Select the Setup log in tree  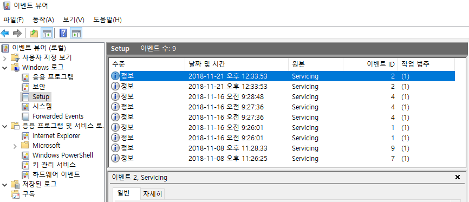click(x=41, y=96)
